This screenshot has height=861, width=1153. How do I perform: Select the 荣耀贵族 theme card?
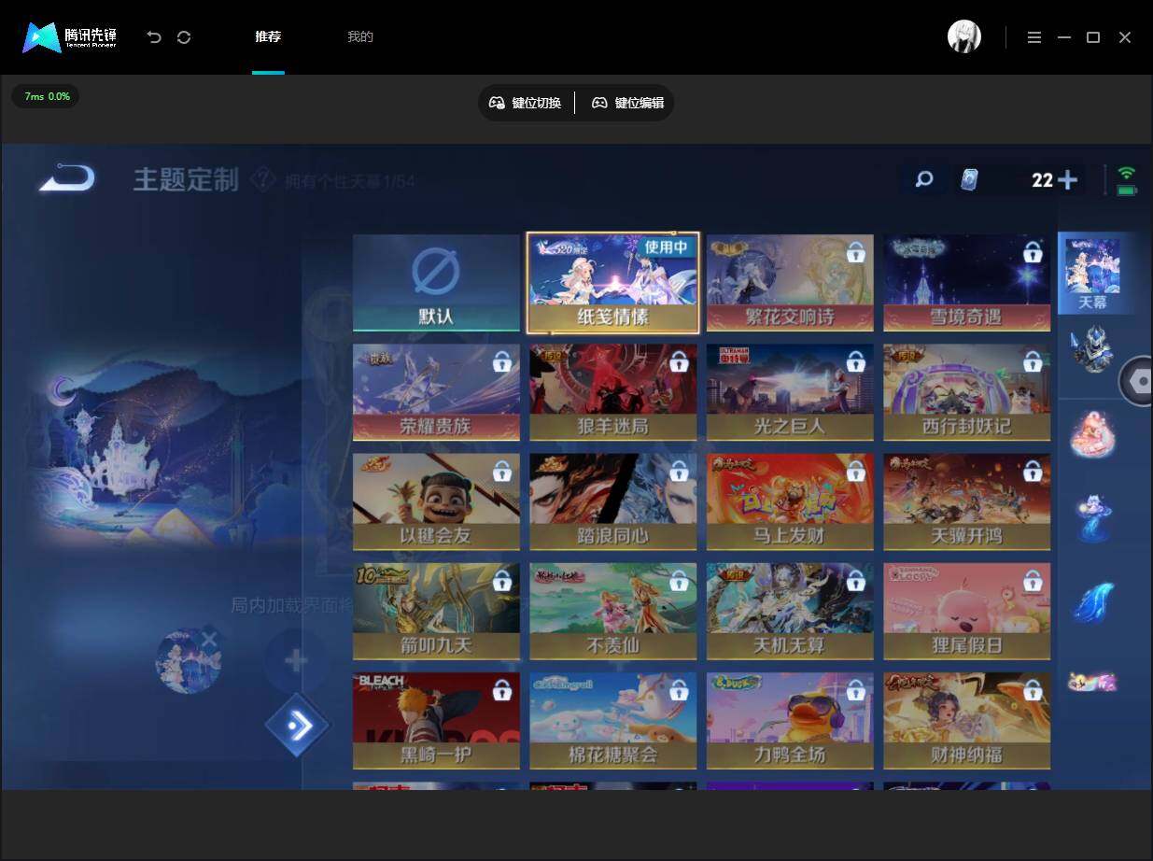[436, 392]
